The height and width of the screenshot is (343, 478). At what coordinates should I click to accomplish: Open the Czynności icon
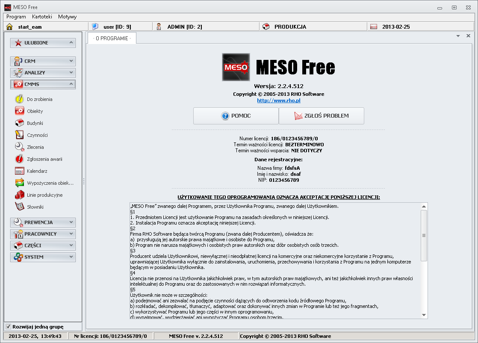pyautogui.click(x=20, y=135)
